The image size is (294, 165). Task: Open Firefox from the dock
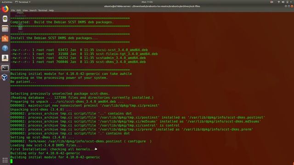pos(5,9)
